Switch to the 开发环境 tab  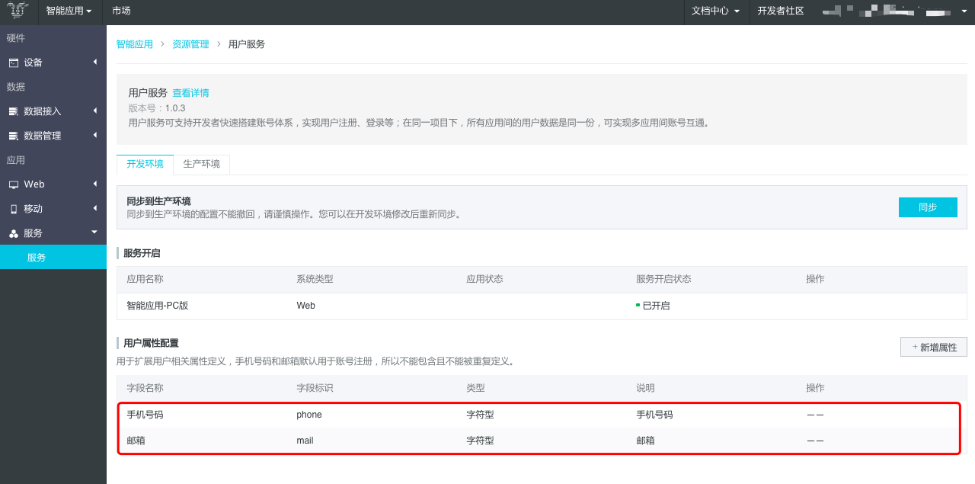[145, 164]
